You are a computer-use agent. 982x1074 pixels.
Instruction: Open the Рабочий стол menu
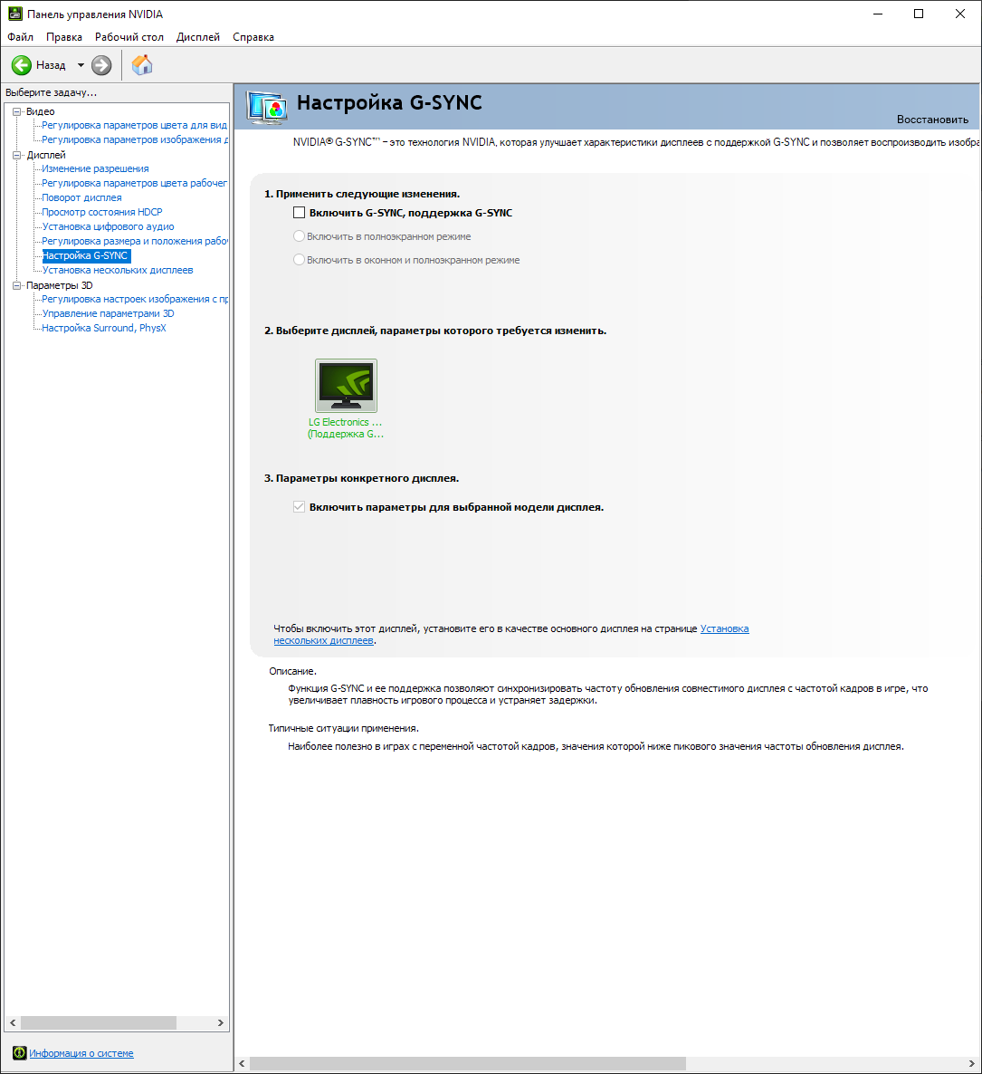point(129,37)
